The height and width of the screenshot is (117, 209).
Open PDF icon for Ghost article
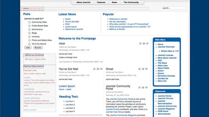click(139, 69)
